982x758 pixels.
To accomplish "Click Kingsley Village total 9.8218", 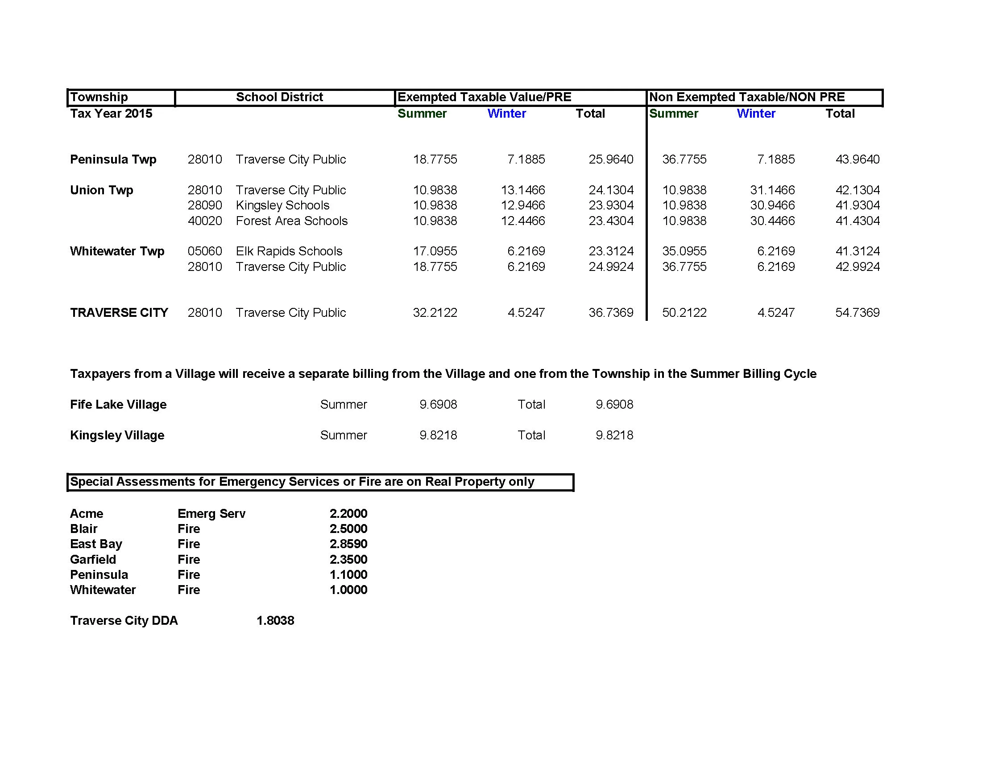I will pyautogui.click(x=614, y=435).
